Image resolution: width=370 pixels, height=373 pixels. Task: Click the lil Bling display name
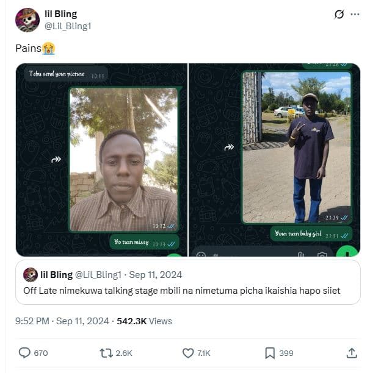(61, 14)
